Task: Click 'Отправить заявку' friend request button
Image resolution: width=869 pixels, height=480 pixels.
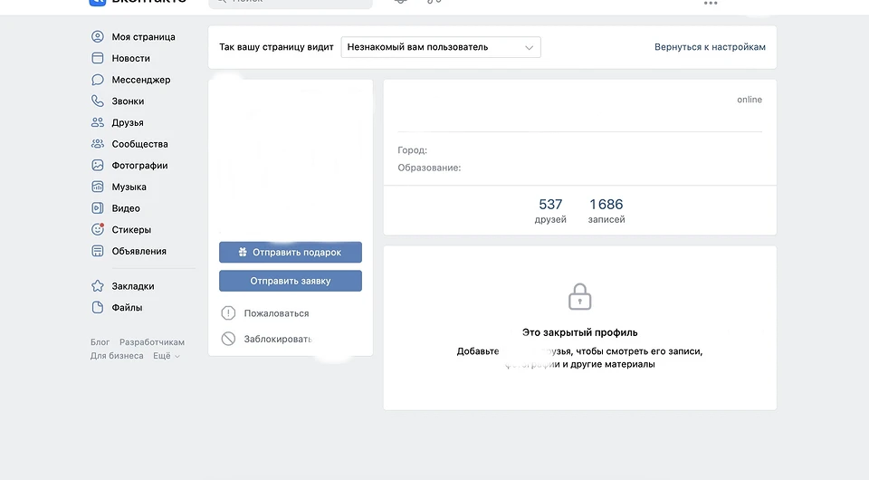Action: [x=291, y=281]
